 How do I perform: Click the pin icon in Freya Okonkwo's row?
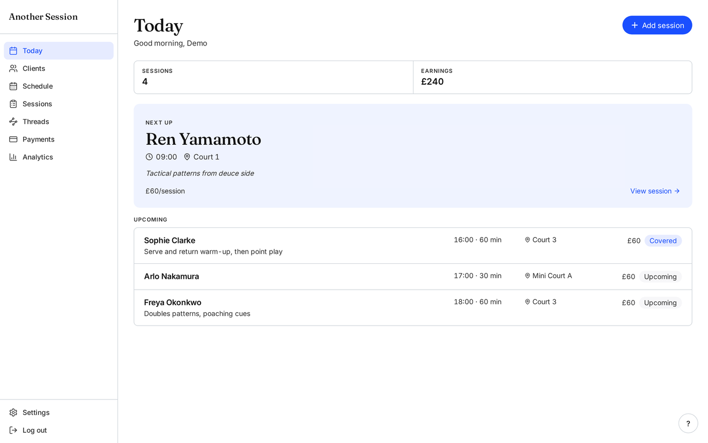tap(527, 302)
